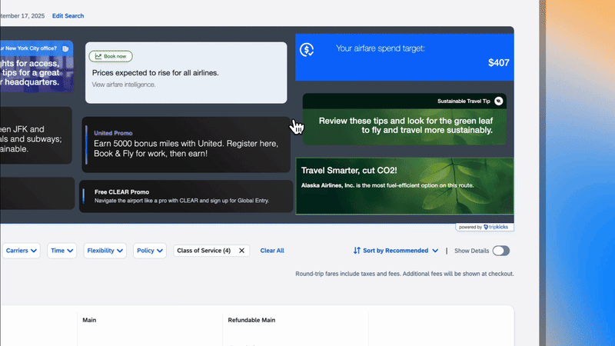Viewport: 615px width, 346px height.
Task: Open the Edit Search link
Action: [x=68, y=15]
